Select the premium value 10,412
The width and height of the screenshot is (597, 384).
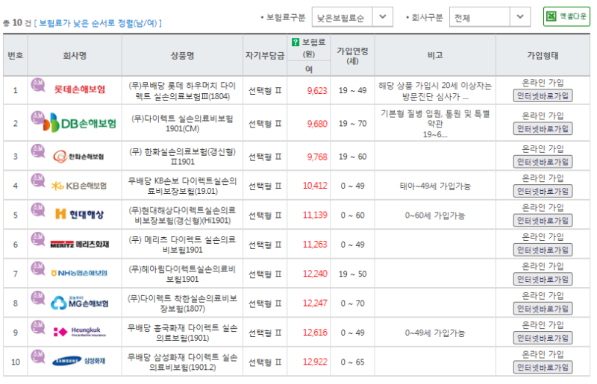coord(315,186)
